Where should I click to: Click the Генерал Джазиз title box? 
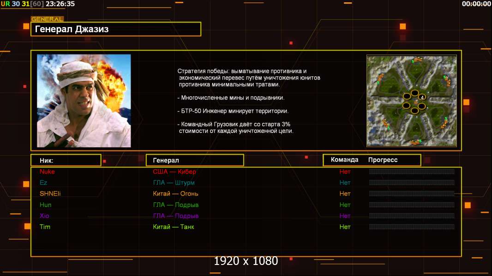116,29
